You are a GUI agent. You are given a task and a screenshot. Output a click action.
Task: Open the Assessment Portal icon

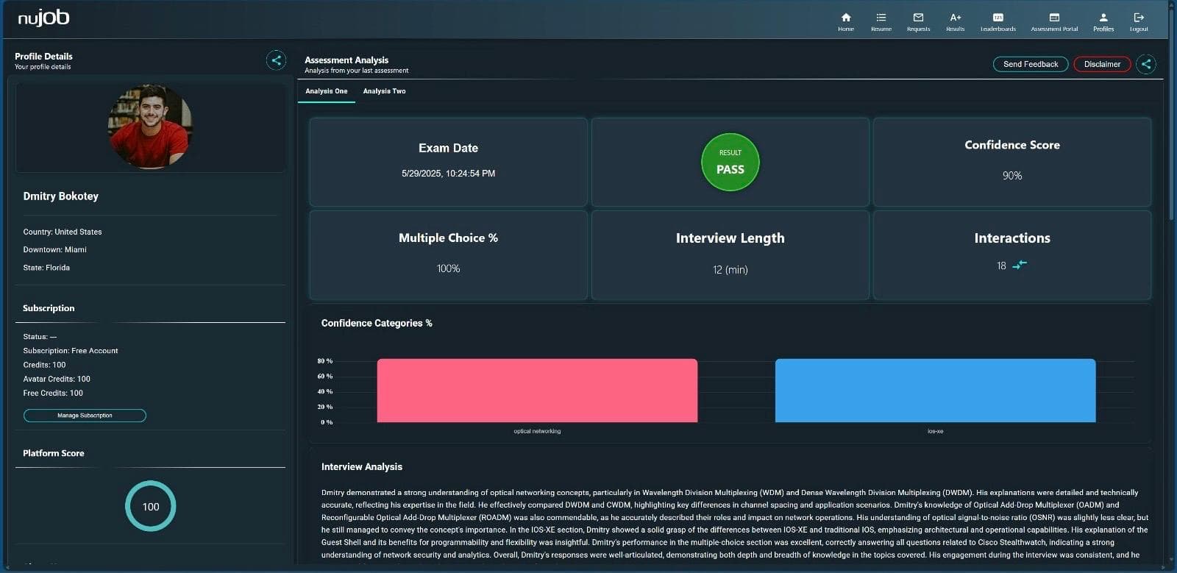pyautogui.click(x=1054, y=18)
